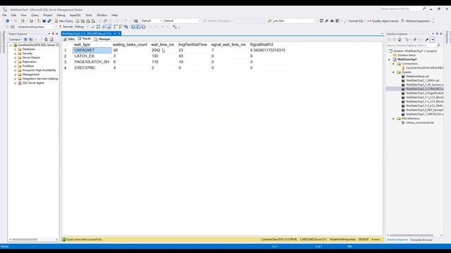The width and height of the screenshot is (451, 253).
Task: Open the second Default combo box
Action: coord(182,21)
